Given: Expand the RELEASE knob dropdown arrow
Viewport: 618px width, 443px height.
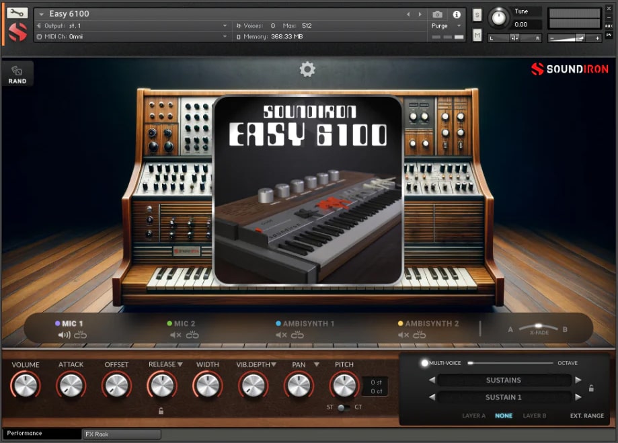Looking at the screenshot, I should (x=180, y=364).
